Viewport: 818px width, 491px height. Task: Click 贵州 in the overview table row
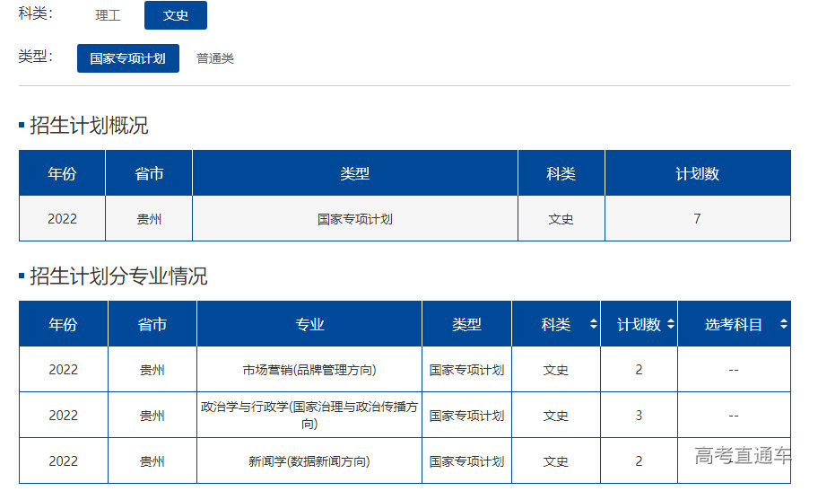click(x=149, y=219)
